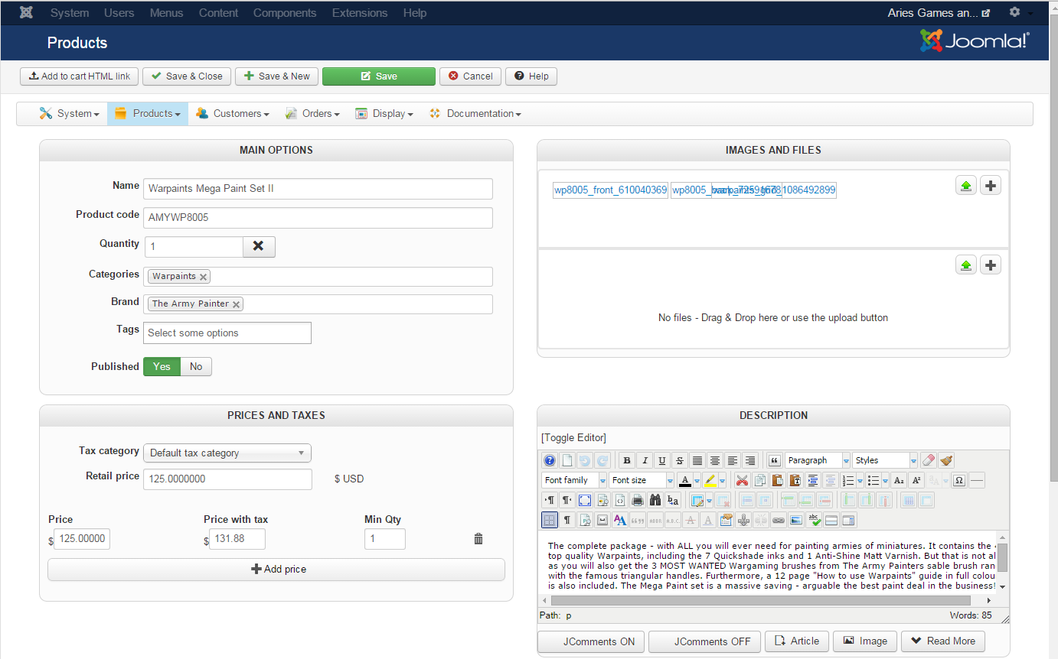Click the Cancel button

point(471,76)
